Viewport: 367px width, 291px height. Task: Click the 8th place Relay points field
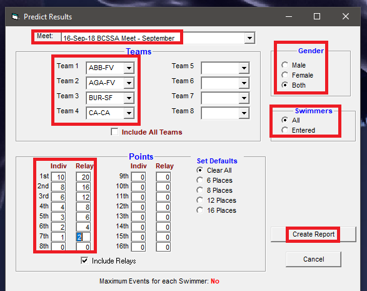click(x=83, y=247)
